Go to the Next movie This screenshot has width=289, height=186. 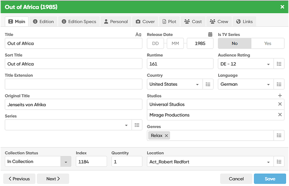click(x=53, y=179)
